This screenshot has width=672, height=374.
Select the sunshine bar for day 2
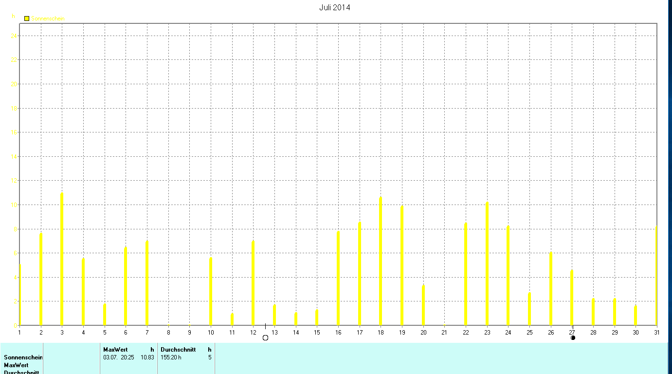[41, 279]
